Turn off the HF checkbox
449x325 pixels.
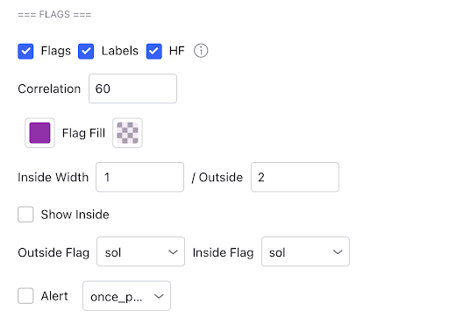pos(154,52)
